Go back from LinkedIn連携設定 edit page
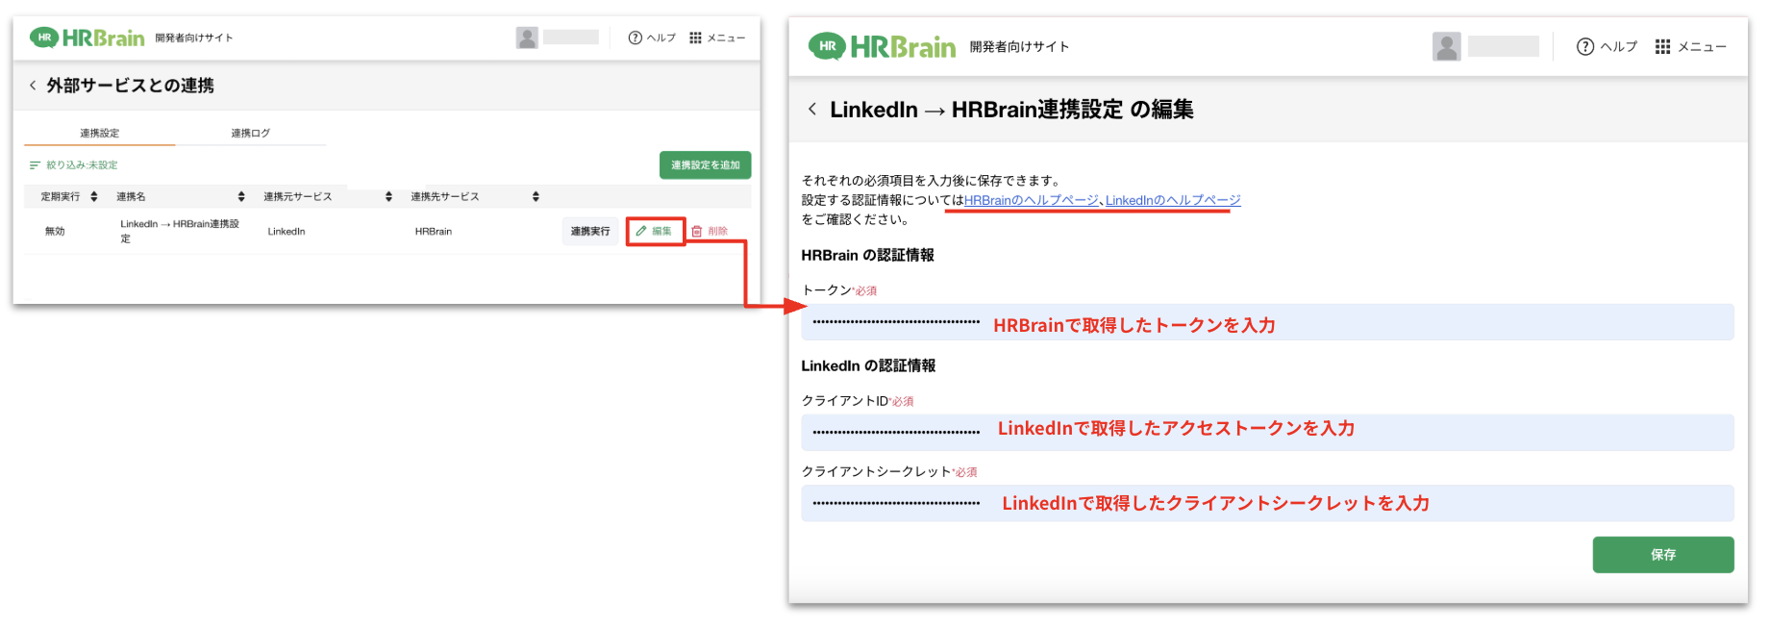Viewport: 1769px width, 627px height. click(x=812, y=109)
